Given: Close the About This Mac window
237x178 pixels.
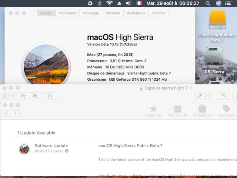Looking at the screenshot, I should (11, 13).
